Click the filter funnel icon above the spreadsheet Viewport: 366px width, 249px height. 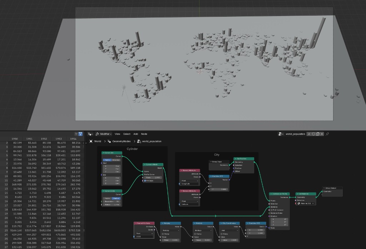click(80, 133)
